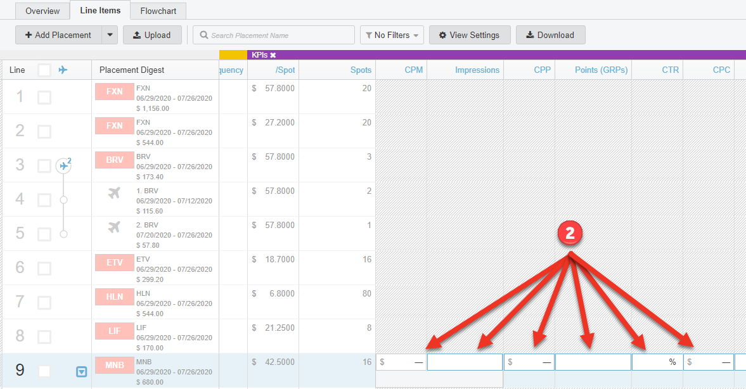The width and height of the screenshot is (746, 389).
Task: Open the row menu arrow on line 9
Action: 81,372
